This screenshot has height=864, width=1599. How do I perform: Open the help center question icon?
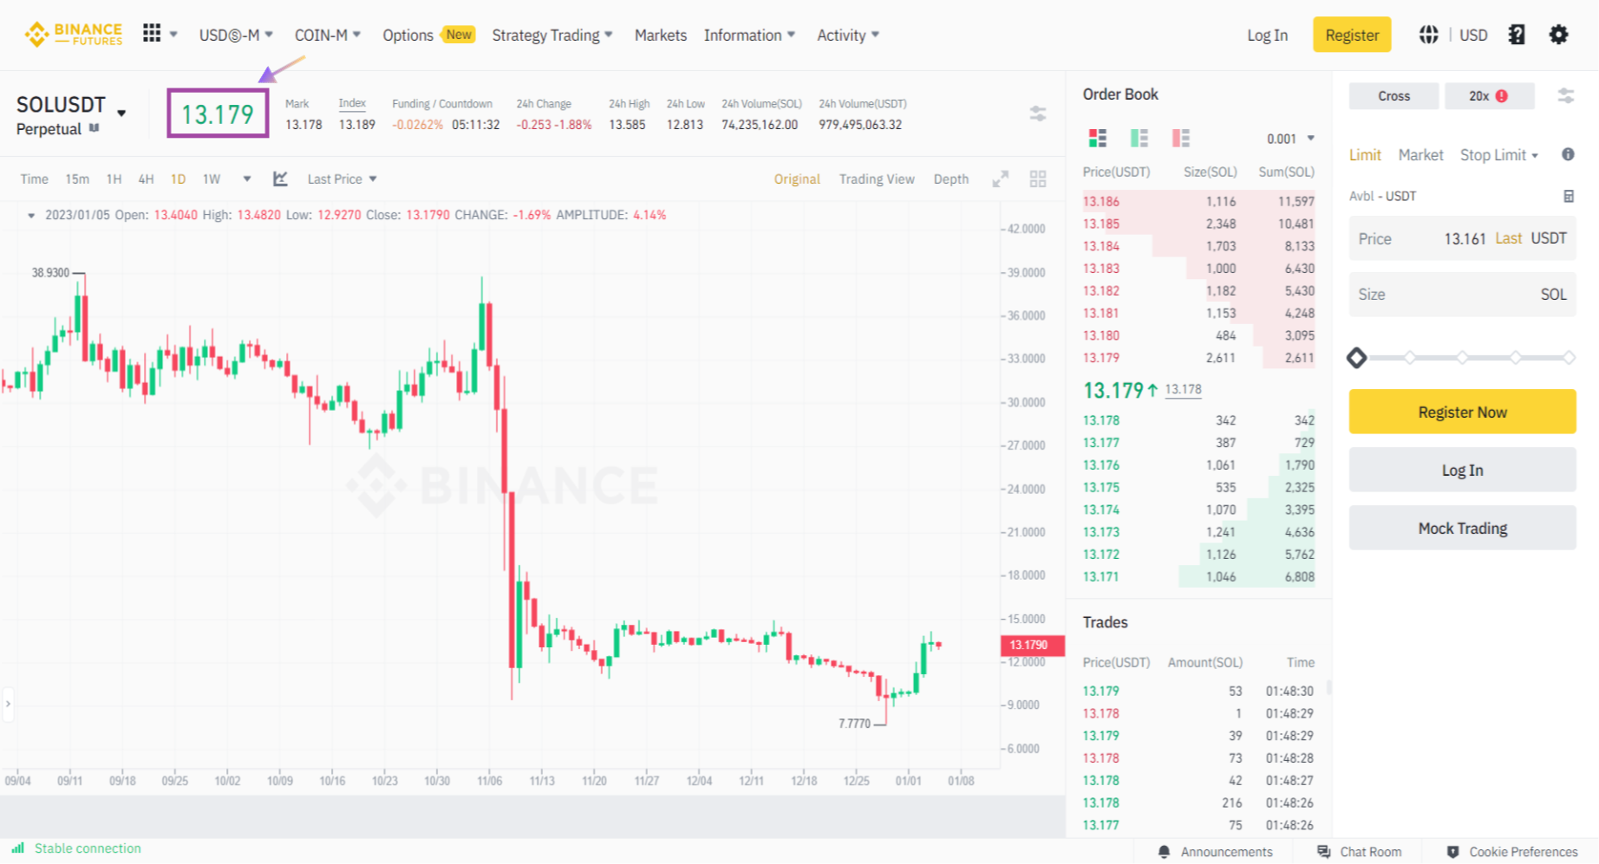pos(1517,35)
